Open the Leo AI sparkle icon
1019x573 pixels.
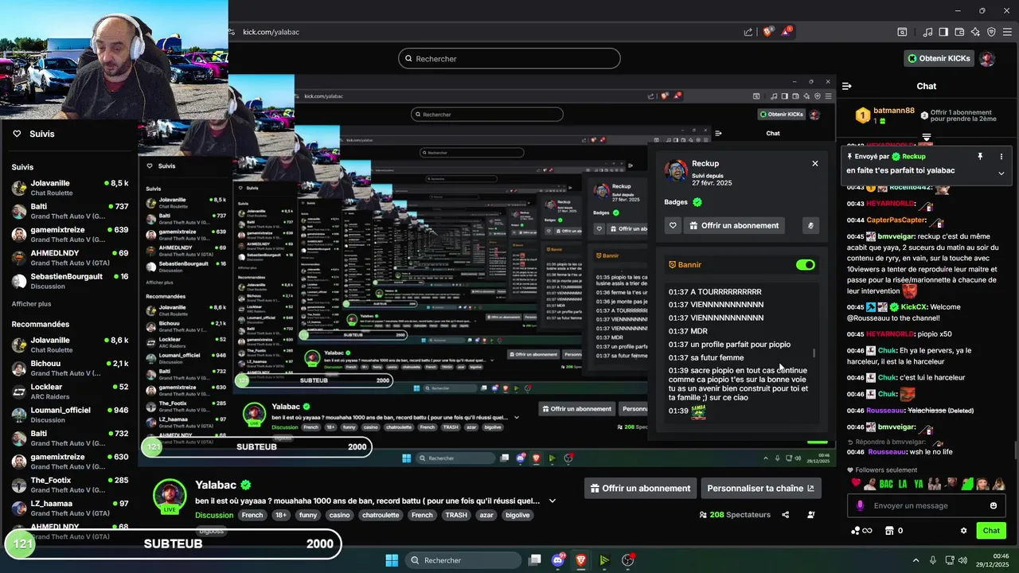[x=975, y=32]
